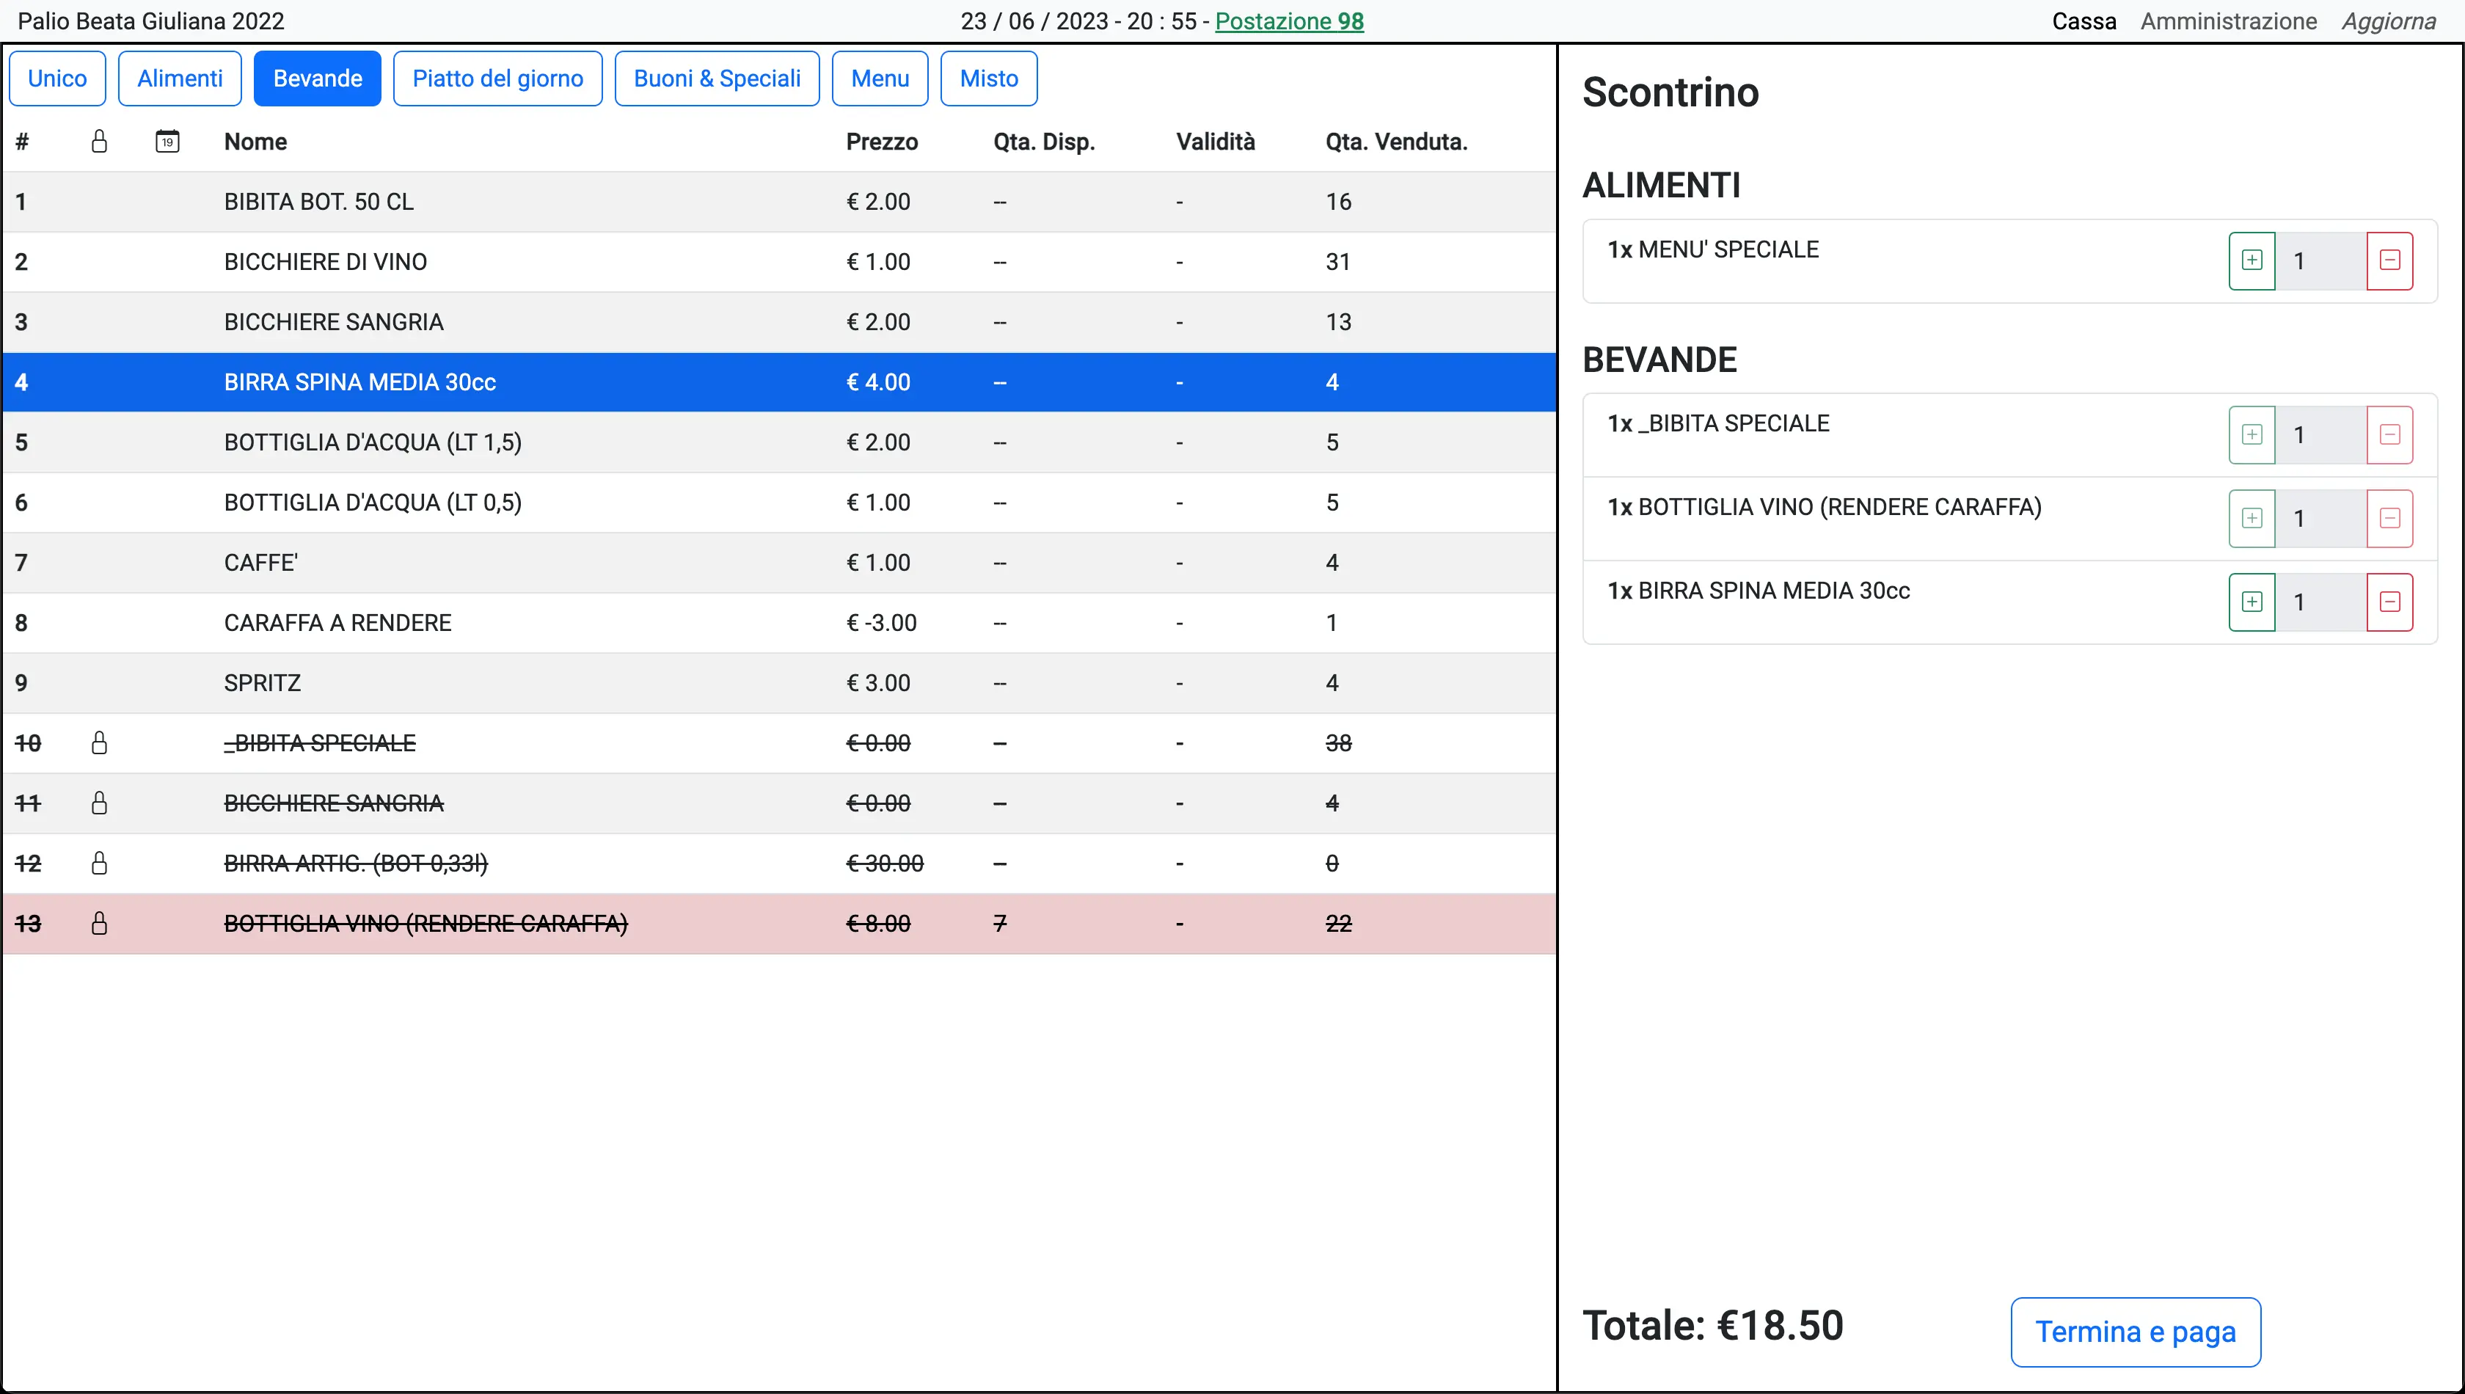Screen dimensions: 2465x1394
Task: Decrease BIRRA SPINA MEDIA 30cc quantity
Action: 2389,602
